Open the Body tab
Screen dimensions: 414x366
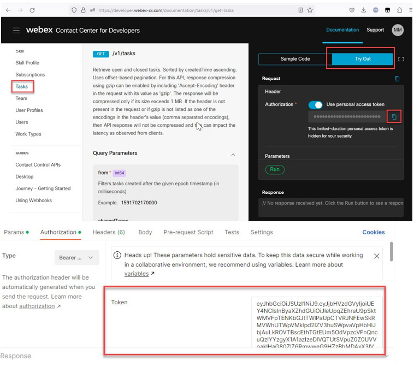click(145, 232)
